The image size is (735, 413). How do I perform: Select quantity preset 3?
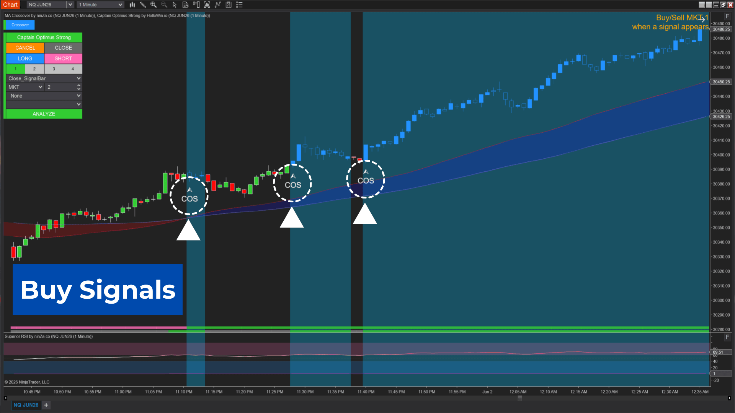[54, 69]
